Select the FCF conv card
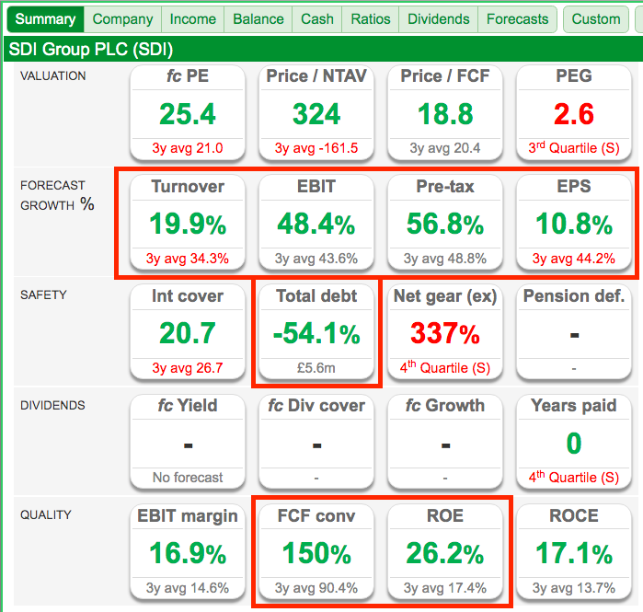This screenshot has height=612, width=643. tap(316, 551)
